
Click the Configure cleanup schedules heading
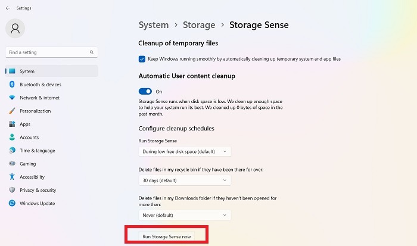point(176,129)
